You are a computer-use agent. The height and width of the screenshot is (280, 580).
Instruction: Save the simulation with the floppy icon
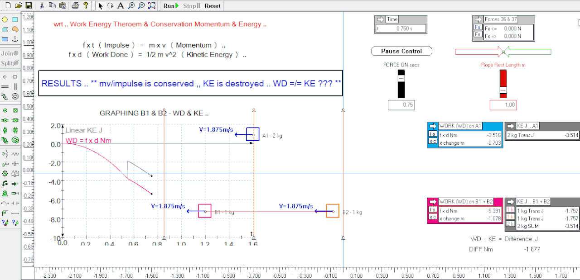point(29,5)
